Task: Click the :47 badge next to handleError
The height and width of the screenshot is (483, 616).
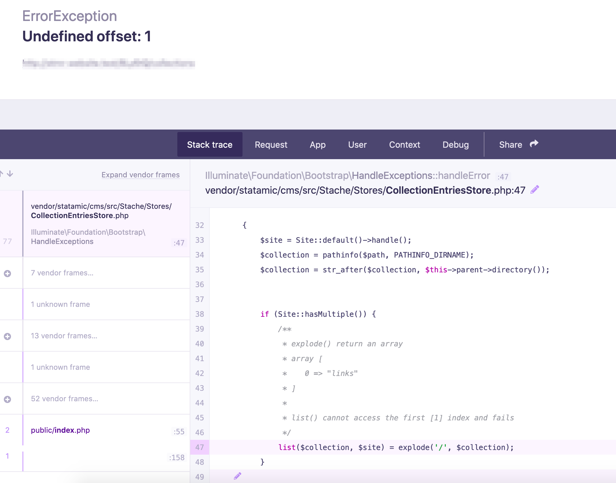Action: point(503,177)
